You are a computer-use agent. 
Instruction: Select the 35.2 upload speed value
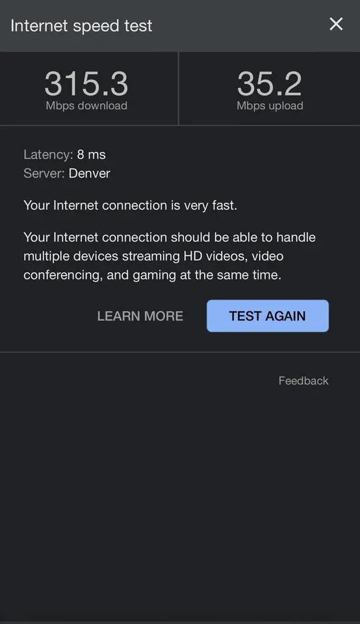(270, 84)
